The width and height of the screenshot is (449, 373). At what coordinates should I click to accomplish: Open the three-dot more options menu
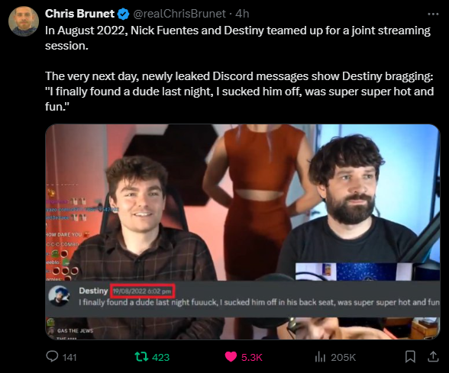[x=433, y=14]
